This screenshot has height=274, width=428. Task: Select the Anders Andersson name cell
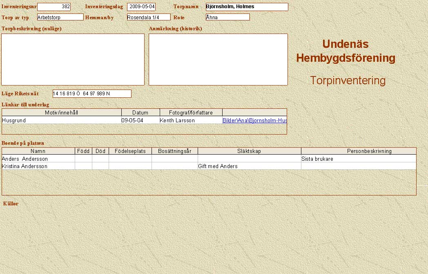click(38, 159)
